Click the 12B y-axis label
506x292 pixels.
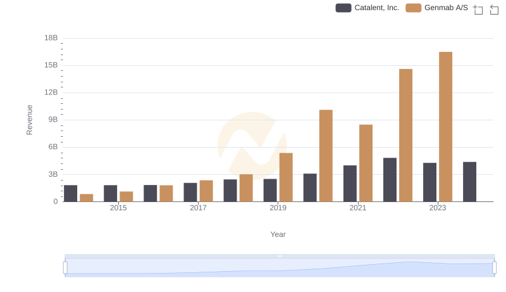(51, 92)
